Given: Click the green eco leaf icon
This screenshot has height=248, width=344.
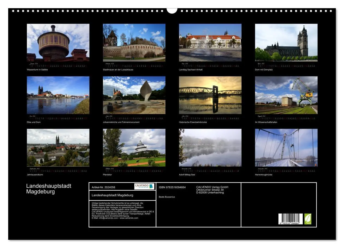Looking at the screenshot, I should 308,219.
